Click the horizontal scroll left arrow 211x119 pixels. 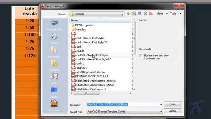(x=71, y=93)
